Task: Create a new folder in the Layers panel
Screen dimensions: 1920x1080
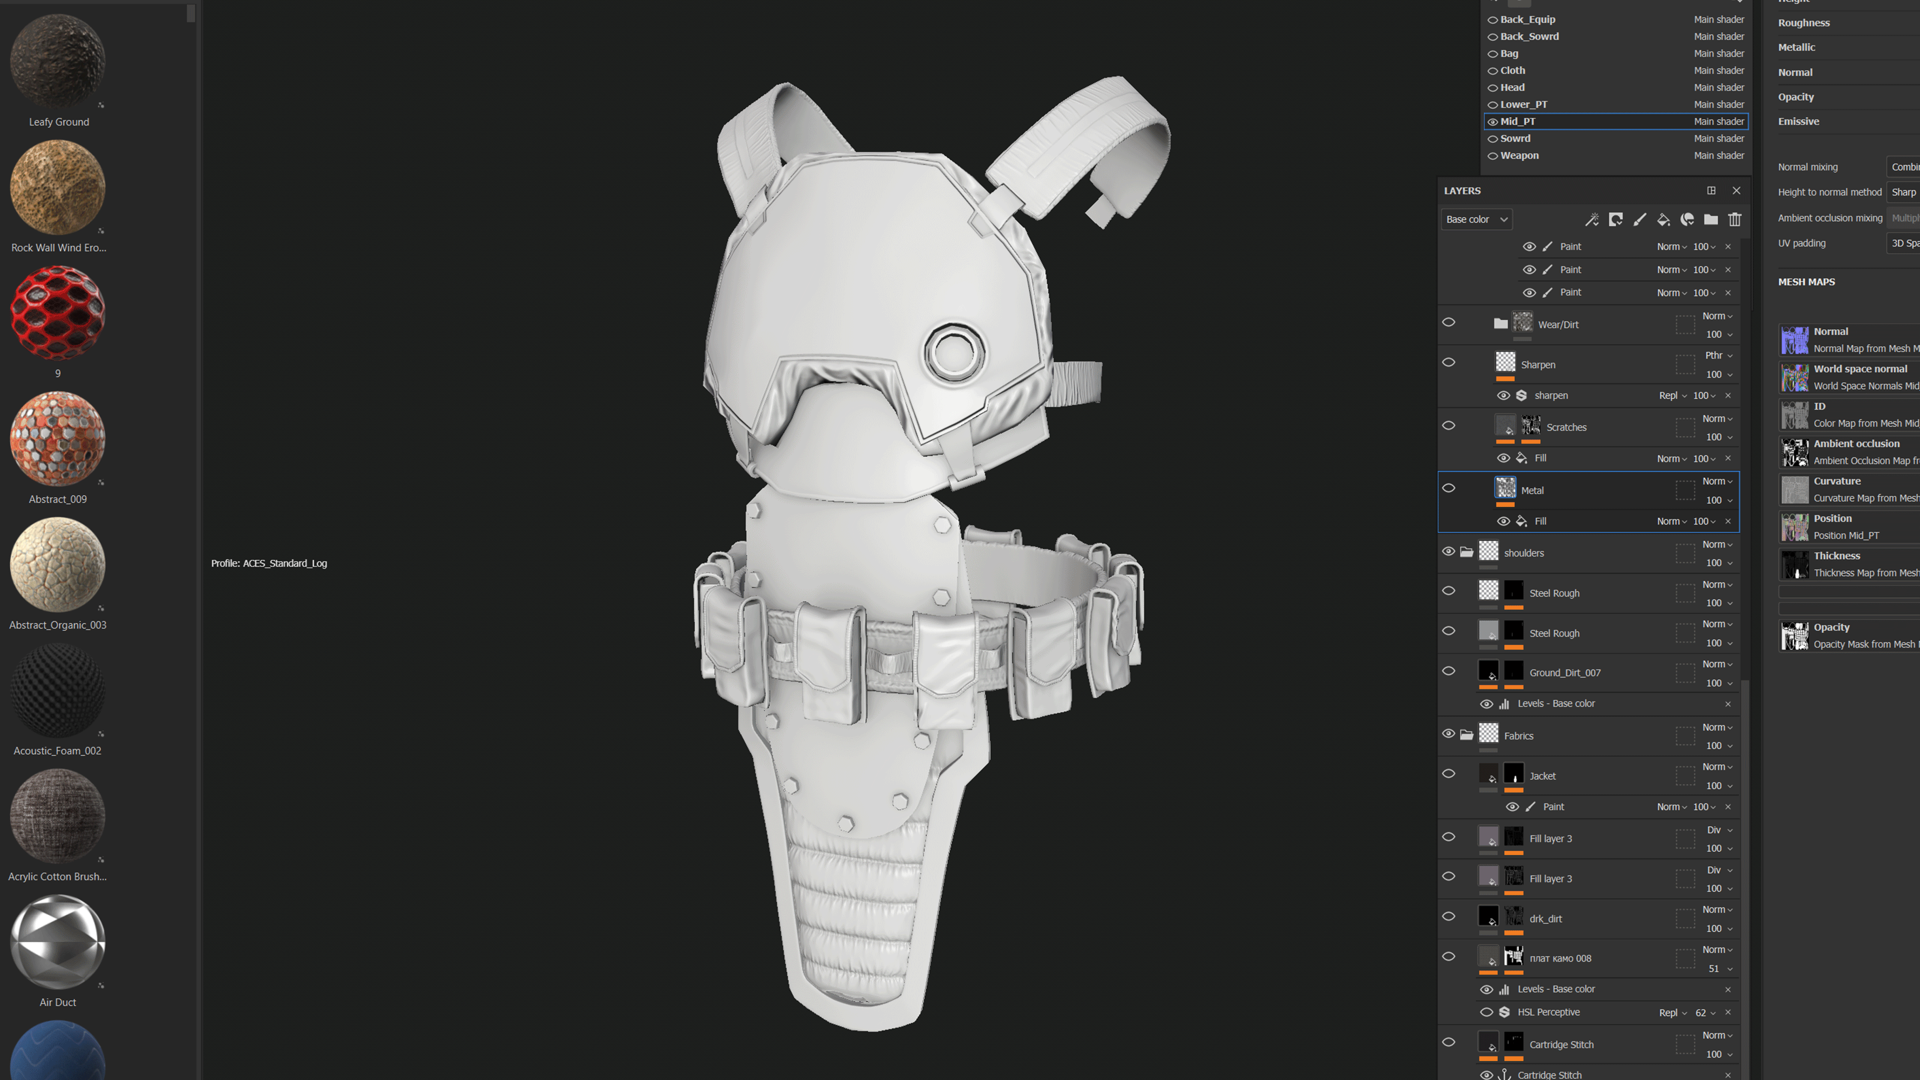Action: 1710,219
